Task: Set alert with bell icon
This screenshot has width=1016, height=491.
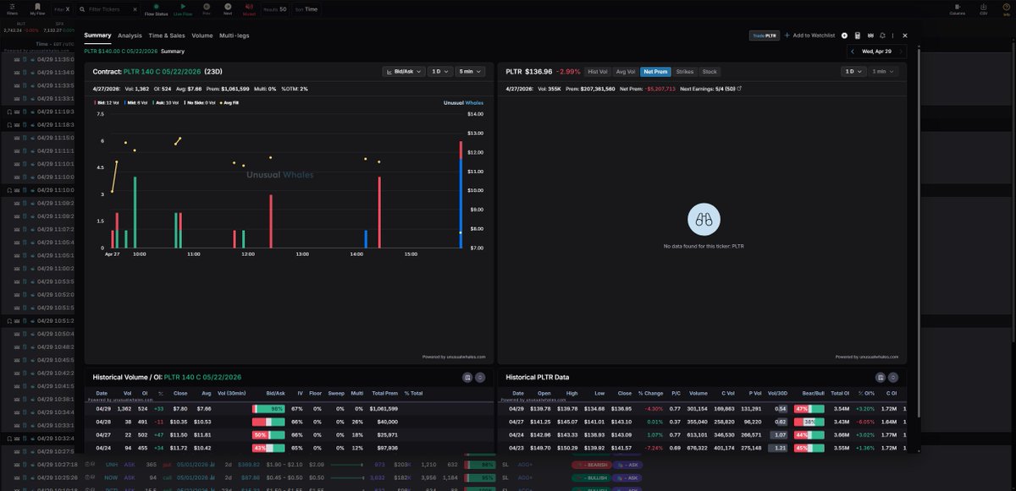Action: [x=883, y=35]
